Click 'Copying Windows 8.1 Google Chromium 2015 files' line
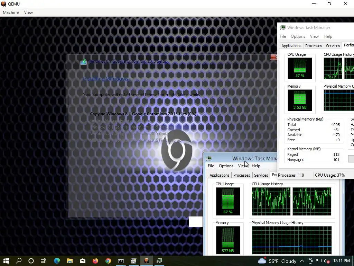Screen dimensions: 354x266 143,114
